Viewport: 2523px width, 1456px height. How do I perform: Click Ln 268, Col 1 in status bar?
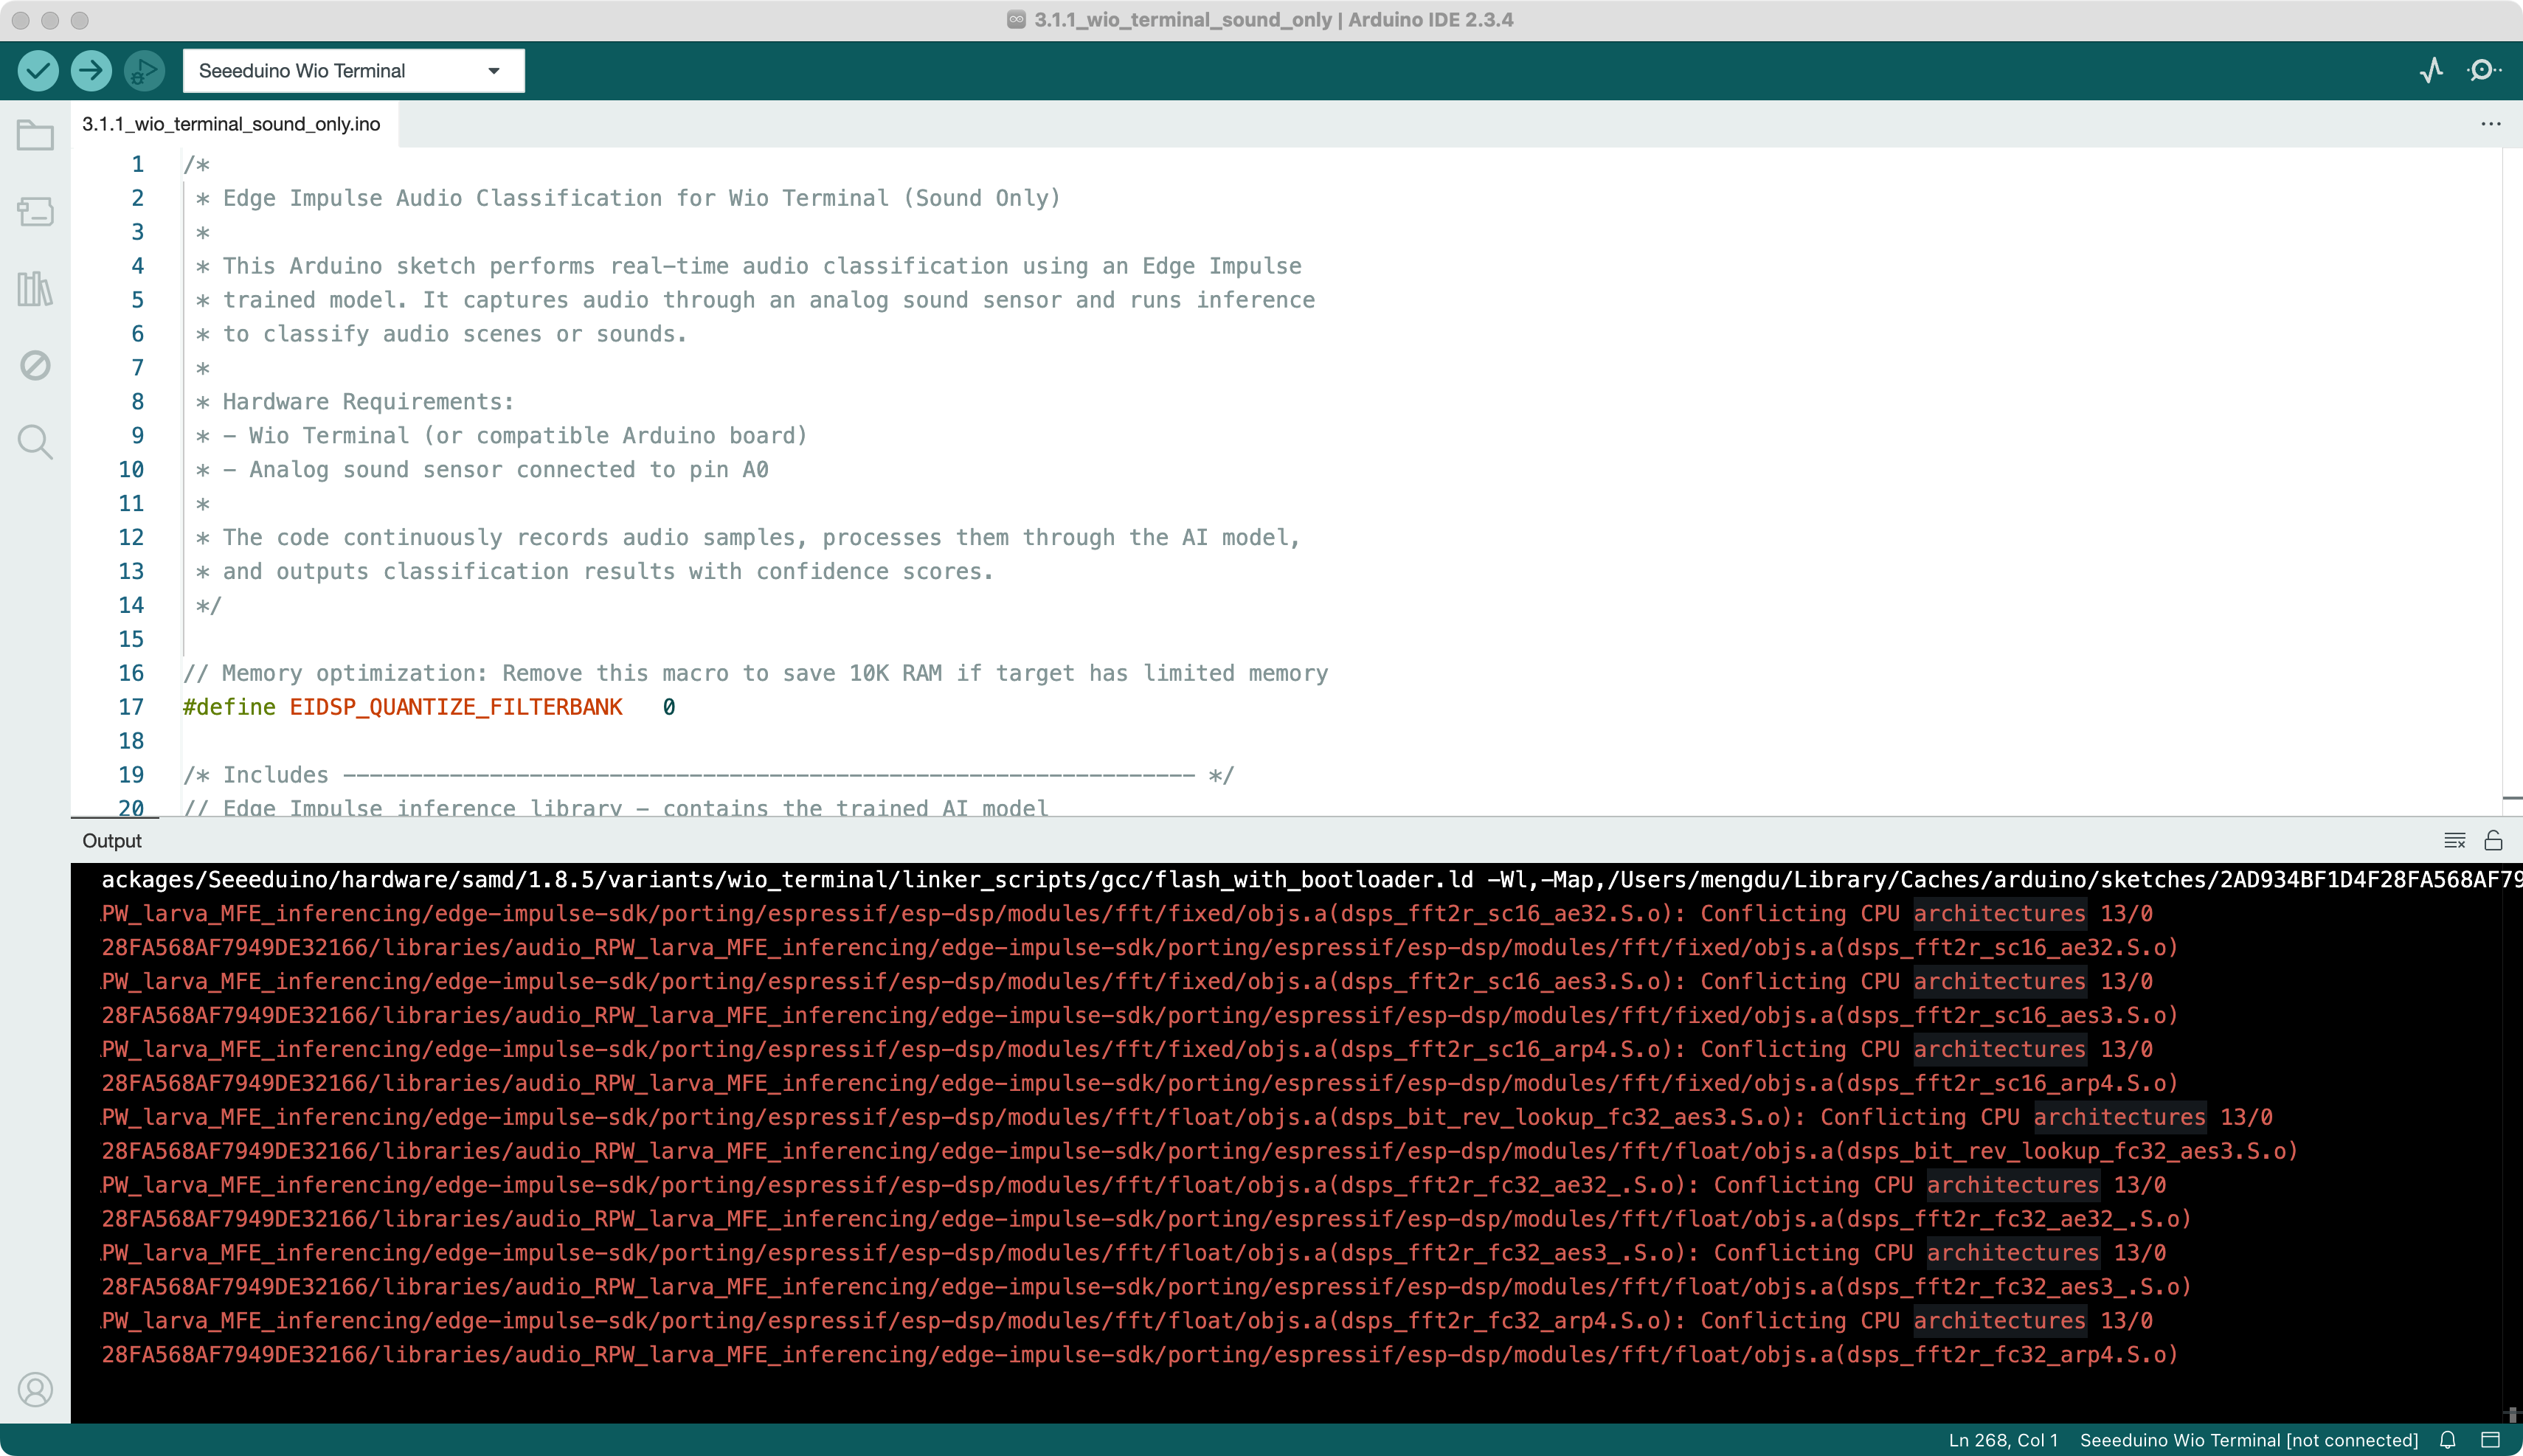(x=2003, y=1440)
